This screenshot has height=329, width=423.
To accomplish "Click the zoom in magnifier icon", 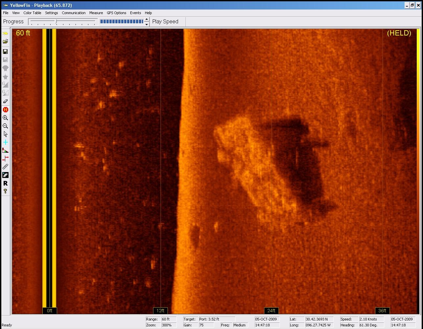I will point(5,118).
